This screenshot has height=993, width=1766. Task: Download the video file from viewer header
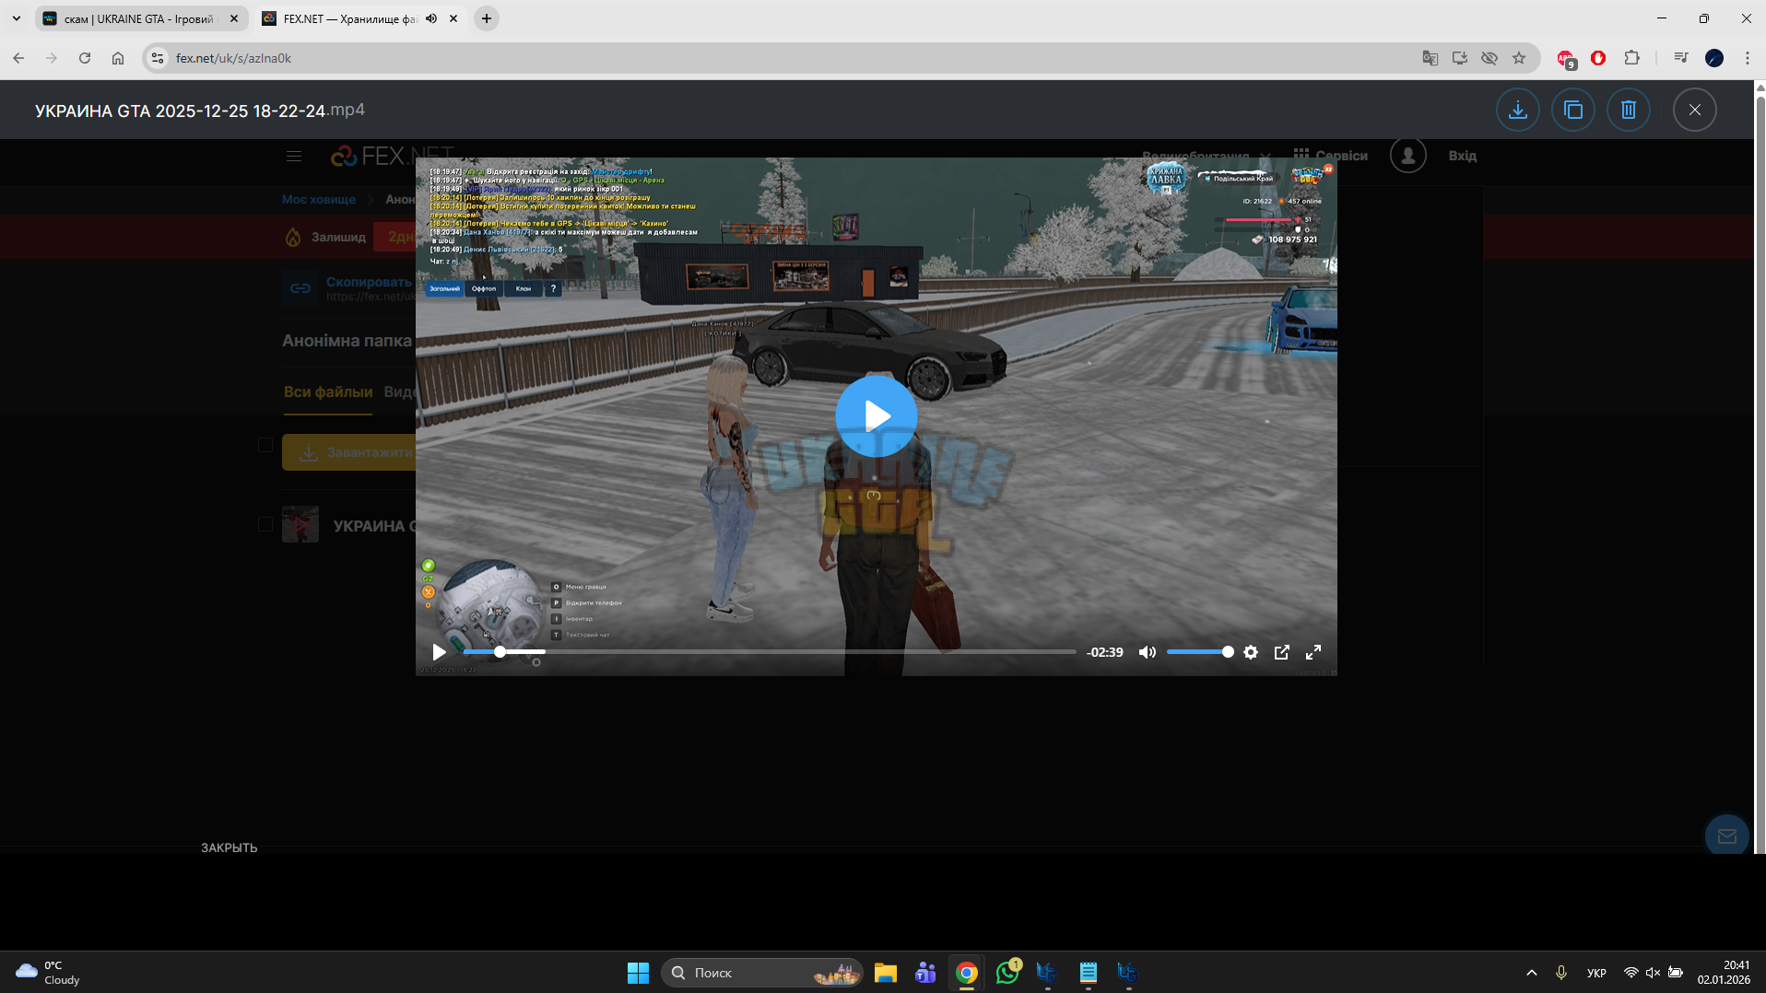(1518, 110)
